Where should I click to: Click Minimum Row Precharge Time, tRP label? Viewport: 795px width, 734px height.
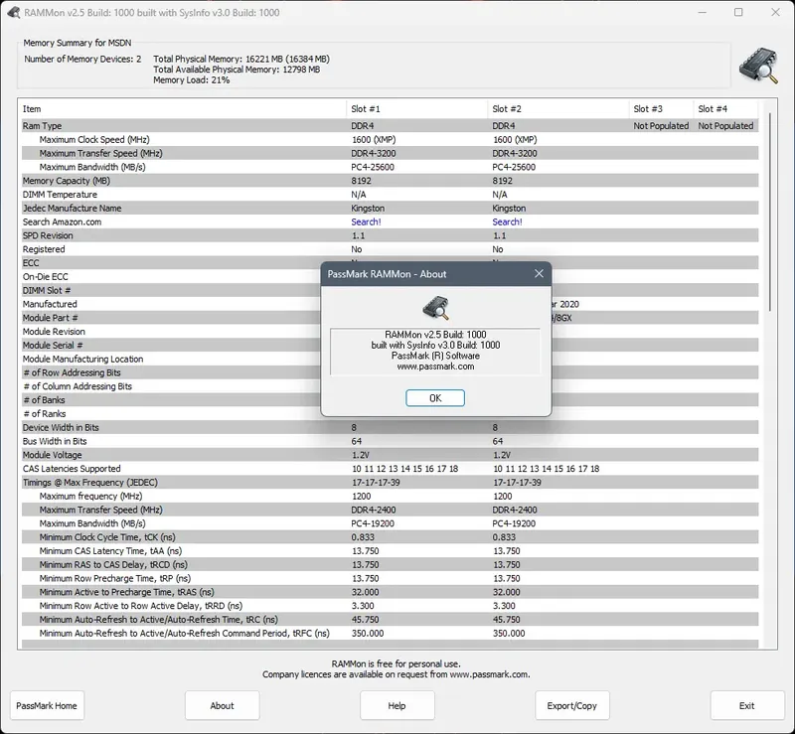point(115,578)
